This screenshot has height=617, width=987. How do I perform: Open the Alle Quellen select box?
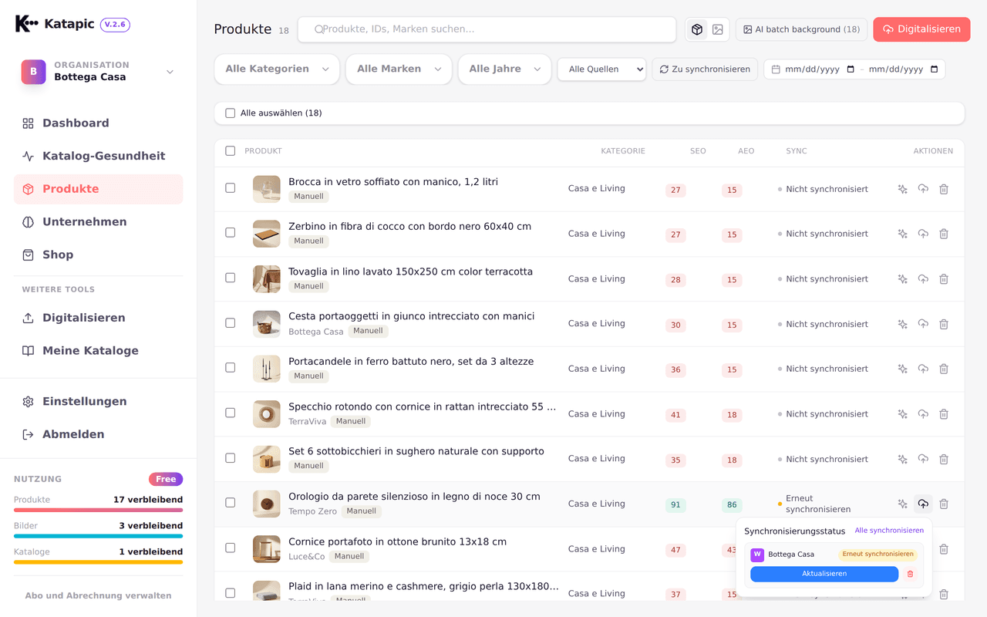click(601, 69)
